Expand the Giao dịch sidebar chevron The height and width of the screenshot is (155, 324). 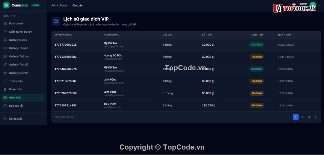pos(41,98)
